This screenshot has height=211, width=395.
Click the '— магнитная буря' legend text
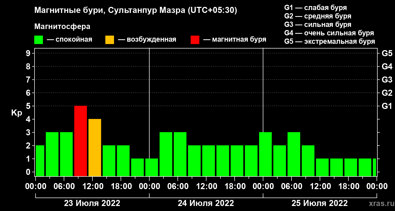pyautogui.click(x=235, y=40)
